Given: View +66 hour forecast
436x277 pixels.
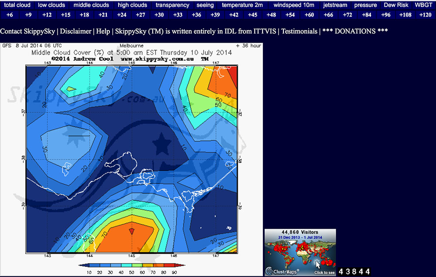Looking at the screenshot, I should click(x=328, y=15).
